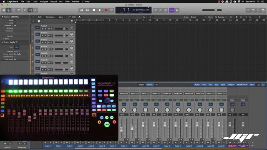The image size is (267, 150).
Task: Add a new track with plus button
Action: point(33,21)
